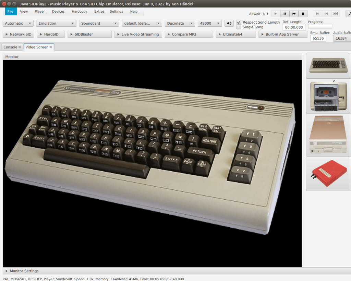
Task: Enable the Single Song checkbox
Action: pyautogui.click(x=239, y=27)
